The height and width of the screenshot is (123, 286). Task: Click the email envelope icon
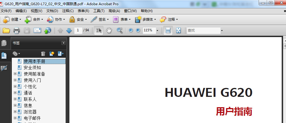coord(37,30)
